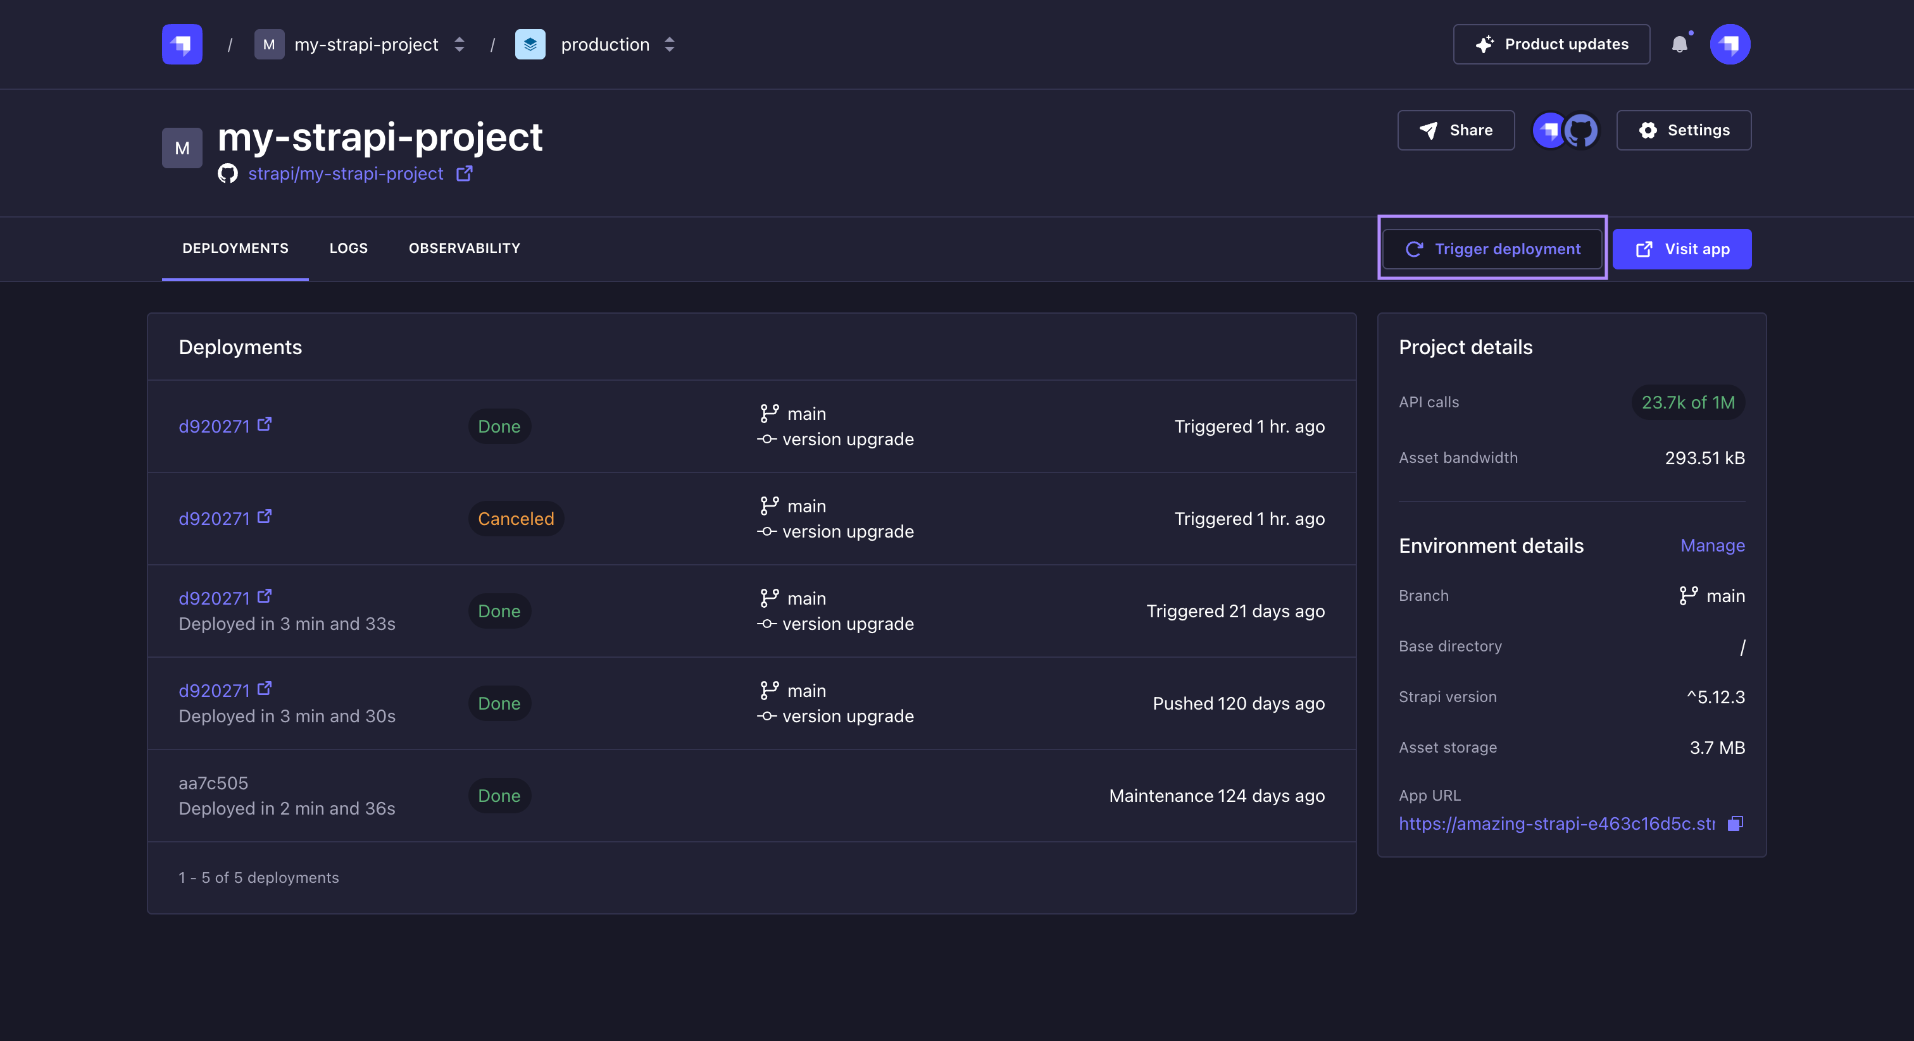Viewport: 1914px width, 1041px height.
Task: Open external link icon for 3 min 30s deployment
Action: click(x=265, y=688)
